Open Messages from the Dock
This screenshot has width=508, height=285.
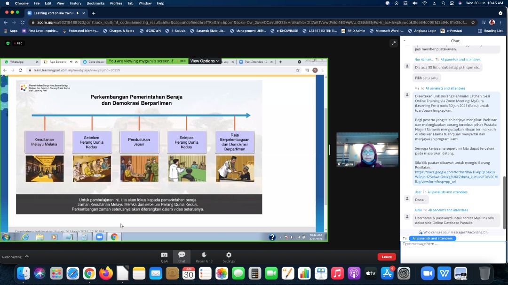point(238,273)
